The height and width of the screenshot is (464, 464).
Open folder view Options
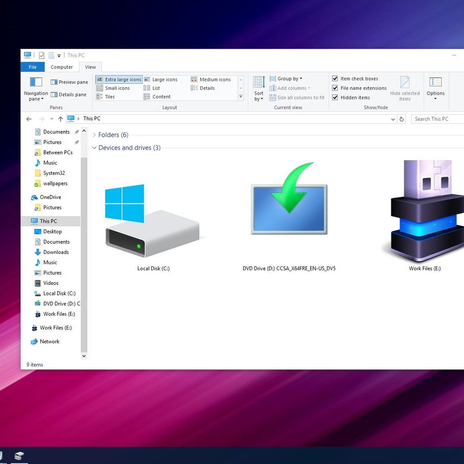(x=435, y=86)
